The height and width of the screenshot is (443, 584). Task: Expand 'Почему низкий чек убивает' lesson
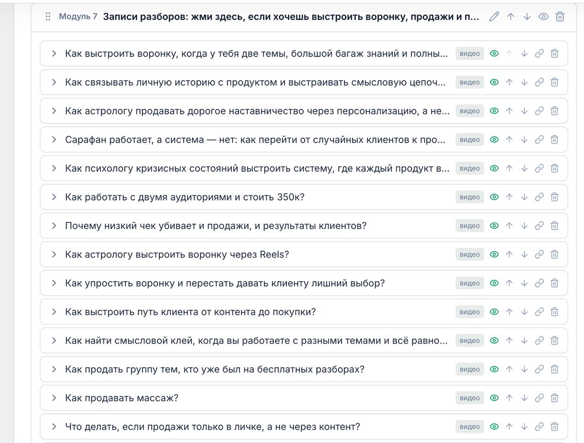point(54,226)
